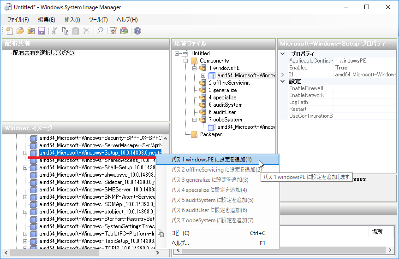Open the ヘルプ(H) menu

pyautogui.click(x=127, y=20)
